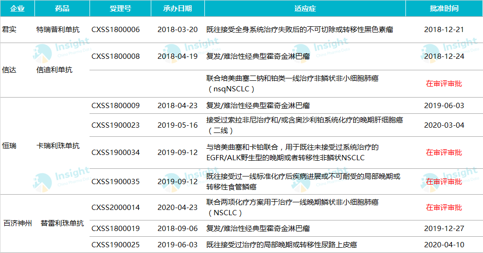This screenshot has height=253, width=483.
Task: Select company cell 恒瑞
Action: [x=9, y=145]
